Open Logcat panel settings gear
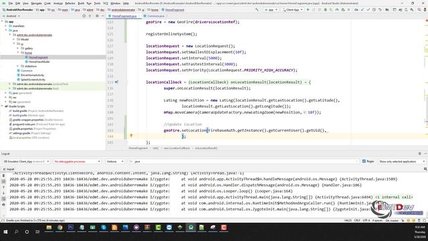428x241 pixels. click(420, 153)
